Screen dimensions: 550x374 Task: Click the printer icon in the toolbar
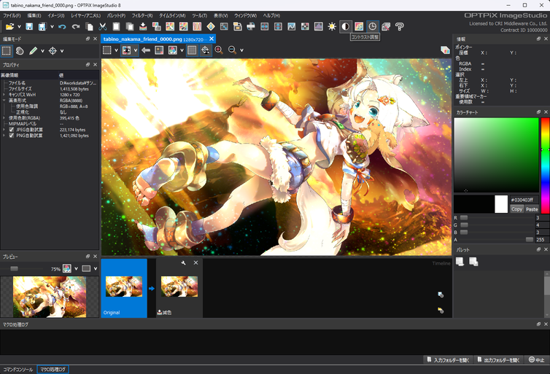(x=251, y=26)
